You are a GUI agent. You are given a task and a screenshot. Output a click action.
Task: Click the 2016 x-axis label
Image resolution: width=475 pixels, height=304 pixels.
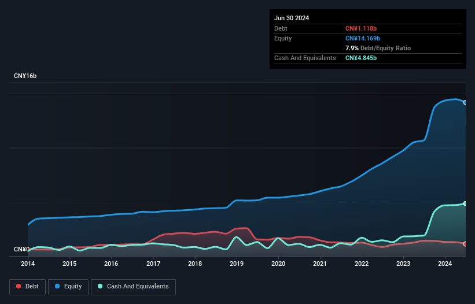[x=111, y=264]
